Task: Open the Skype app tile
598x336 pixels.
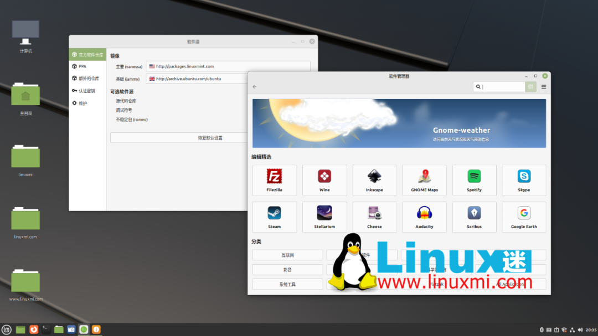Action: tap(524, 180)
